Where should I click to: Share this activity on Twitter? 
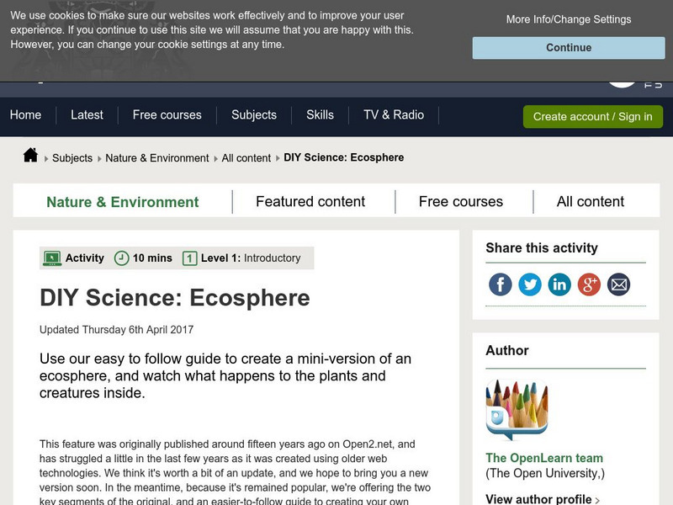530,284
